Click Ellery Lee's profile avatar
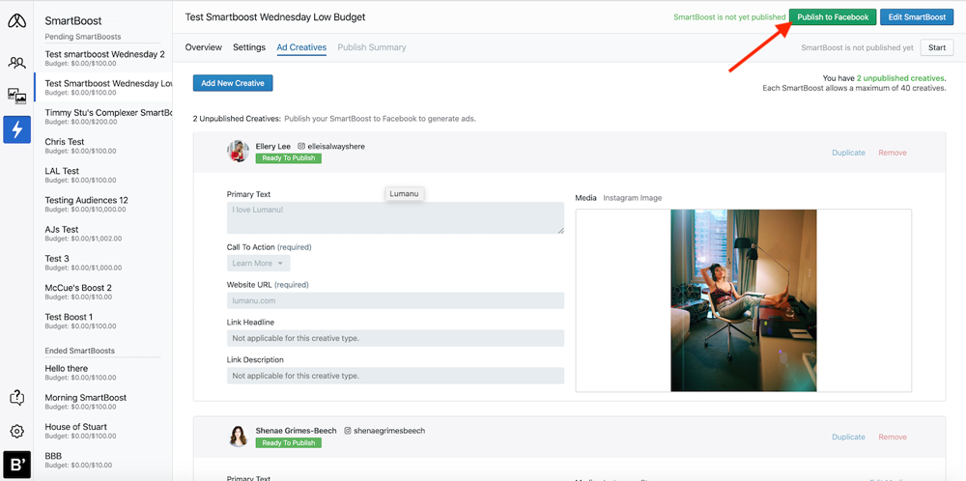Screen dimensions: 966x481 (x=238, y=151)
